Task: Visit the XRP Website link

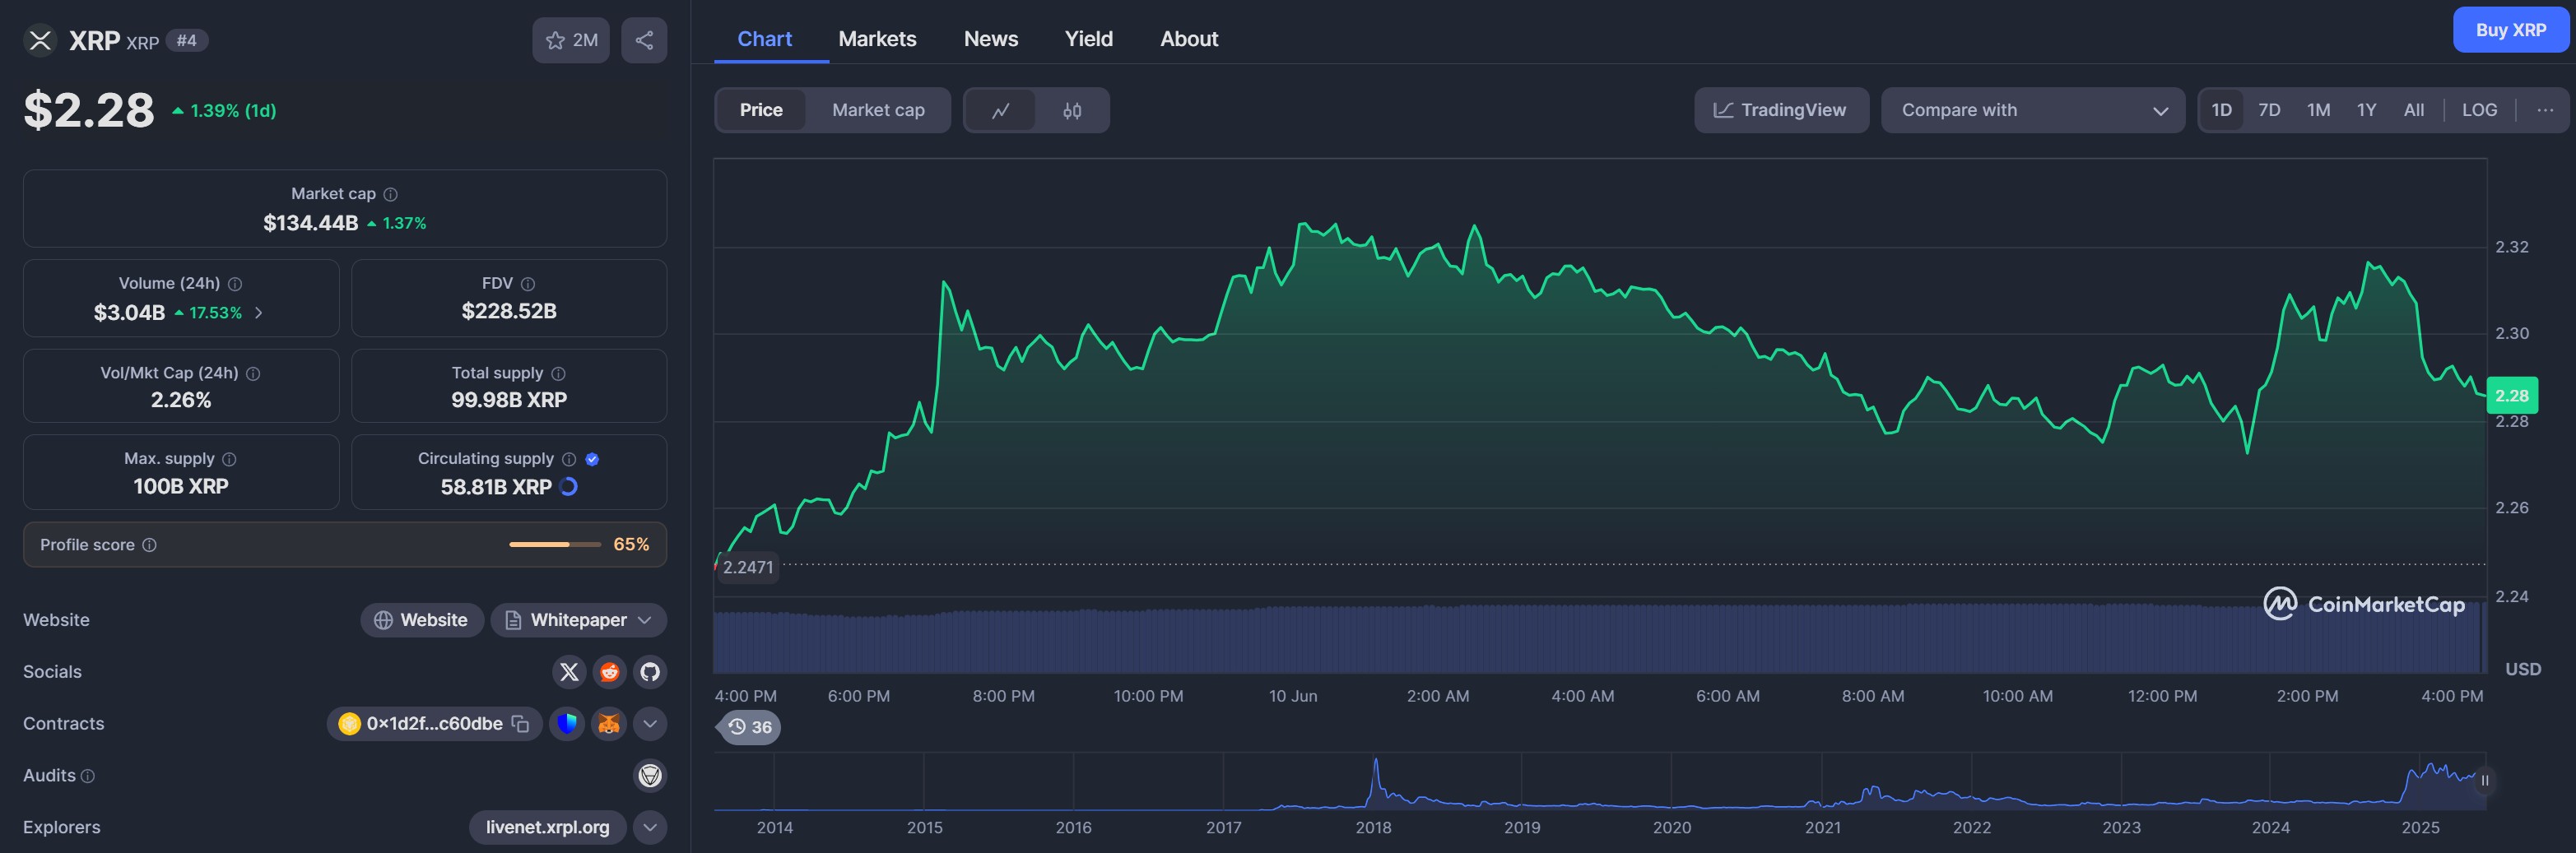Action: coord(422,620)
